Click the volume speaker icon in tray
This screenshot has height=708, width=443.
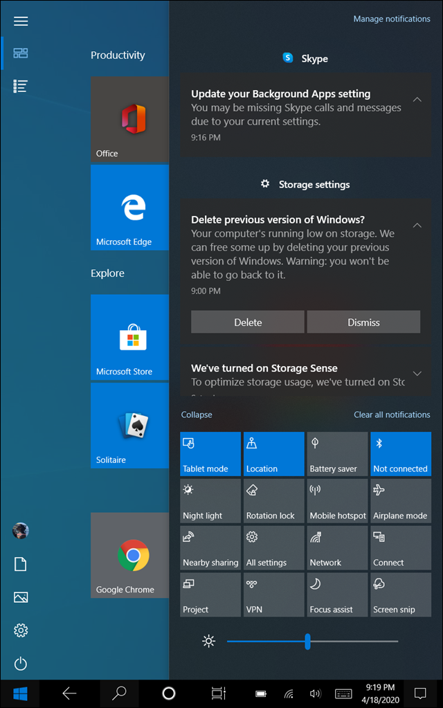pyautogui.click(x=315, y=694)
